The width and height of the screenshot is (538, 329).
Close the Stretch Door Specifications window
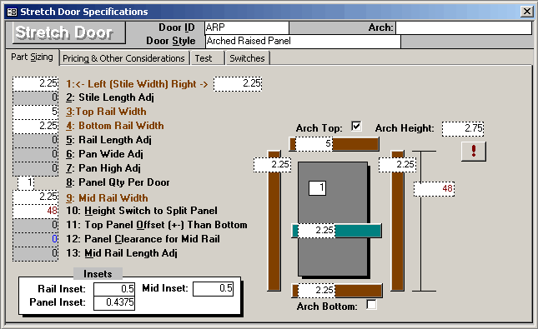tap(526, 12)
